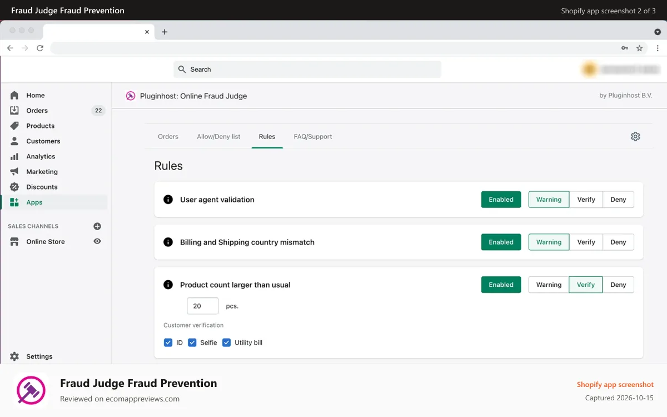Click the key password icon in address bar
Screen dimensions: 667x417
point(625,48)
